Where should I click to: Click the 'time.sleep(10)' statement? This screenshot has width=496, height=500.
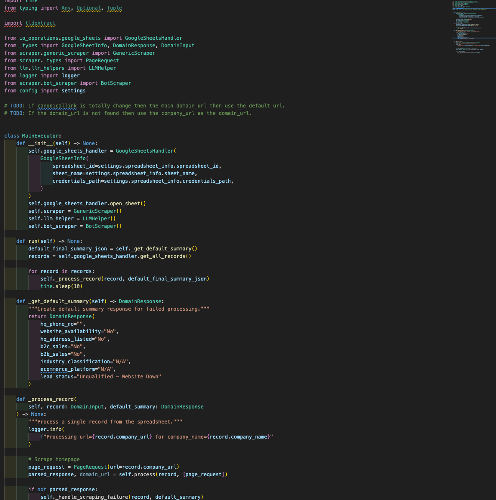(x=61, y=286)
